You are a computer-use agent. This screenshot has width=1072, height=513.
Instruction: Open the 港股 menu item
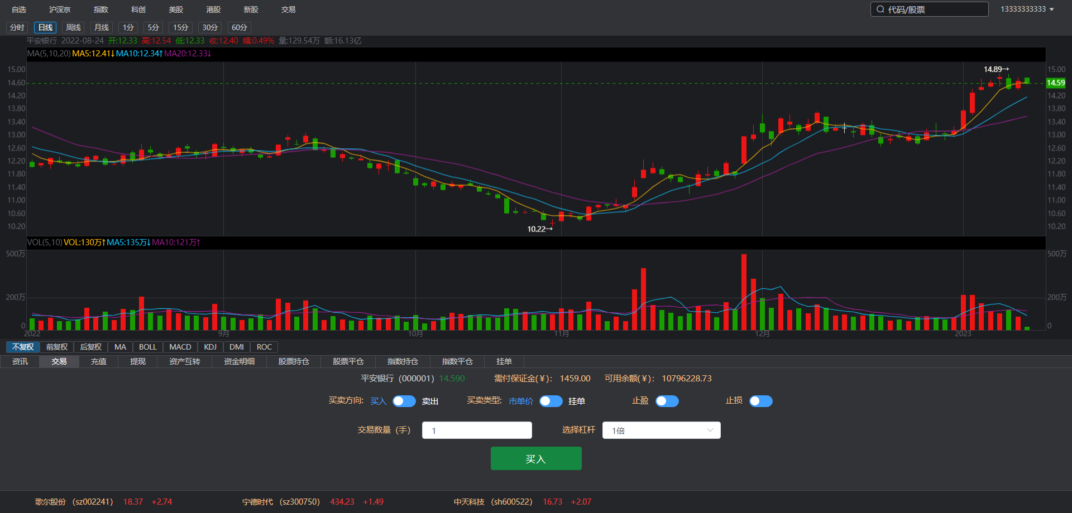(x=213, y=9)
